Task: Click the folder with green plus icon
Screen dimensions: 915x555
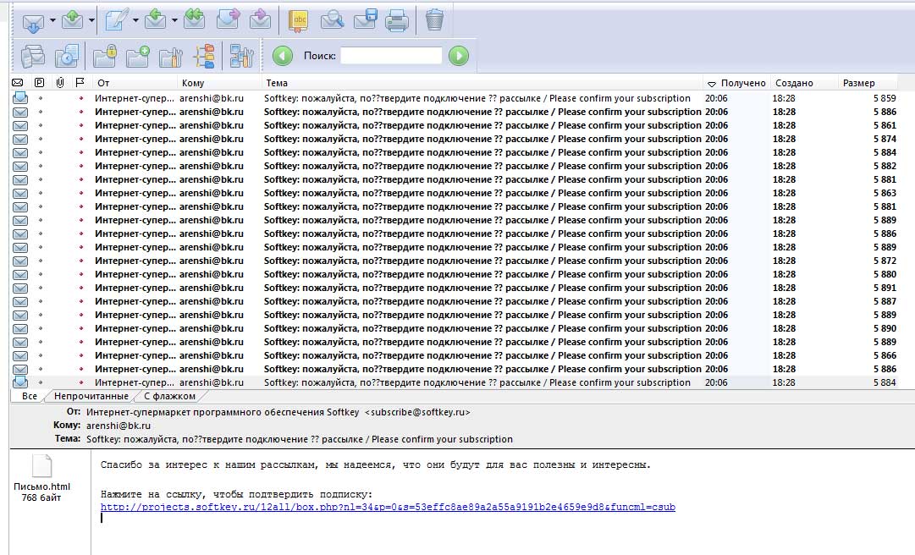Action: 137,57
